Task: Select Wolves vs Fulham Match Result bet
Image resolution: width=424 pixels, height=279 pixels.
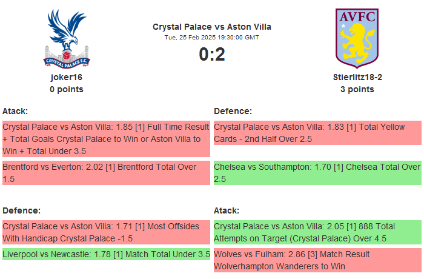Action: pos(317,260)
